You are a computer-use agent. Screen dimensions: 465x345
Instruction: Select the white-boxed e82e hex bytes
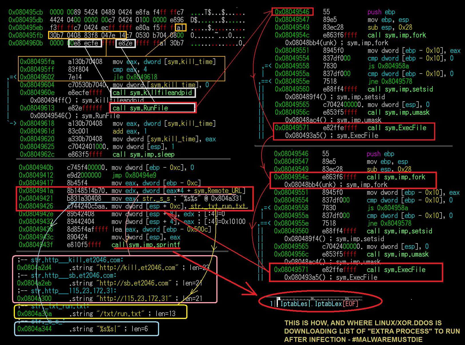(126, 43)
